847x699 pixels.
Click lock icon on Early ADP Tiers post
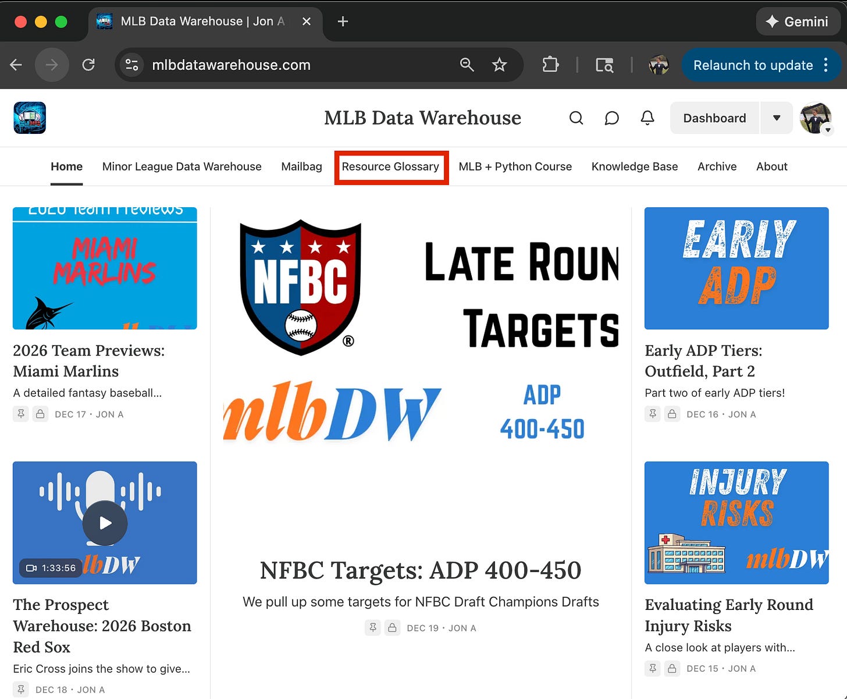(x=672, y=414)
